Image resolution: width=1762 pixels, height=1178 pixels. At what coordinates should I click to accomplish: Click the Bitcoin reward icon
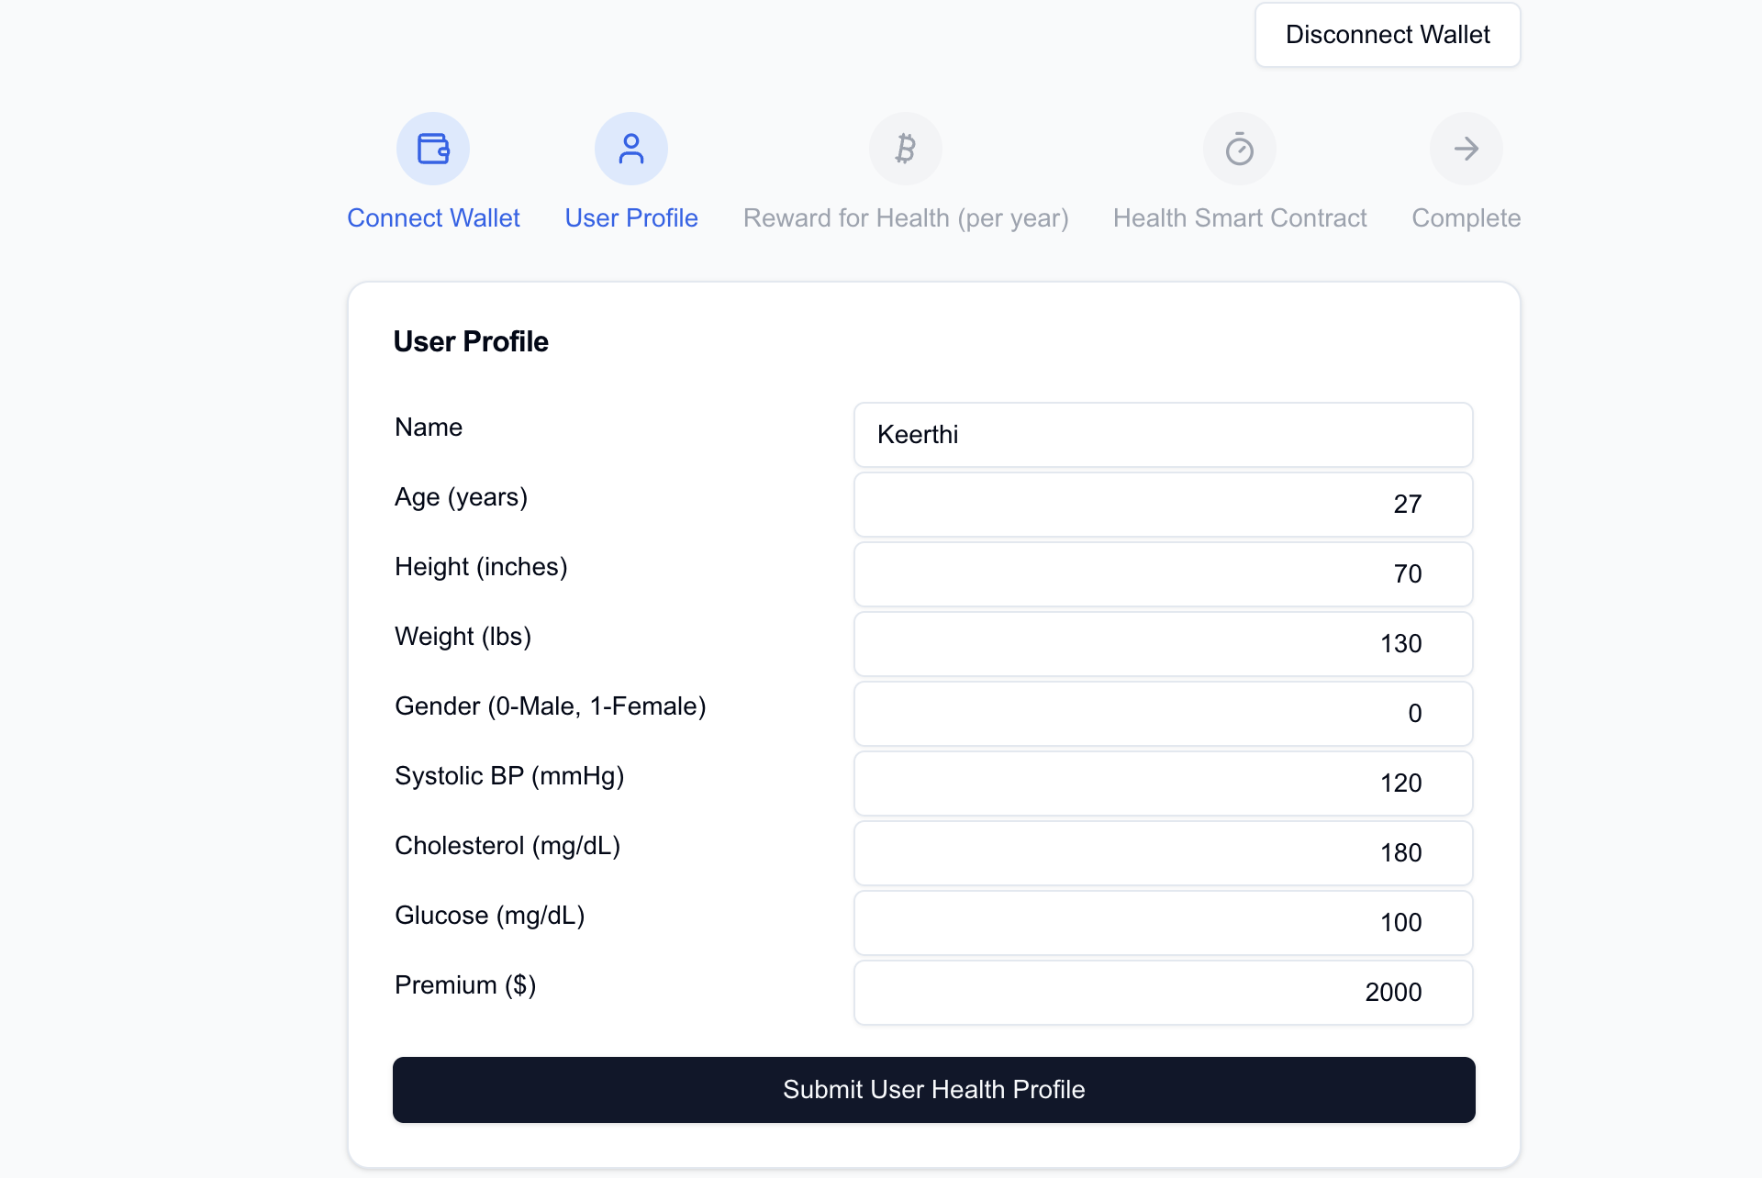(x=906, y=149)
